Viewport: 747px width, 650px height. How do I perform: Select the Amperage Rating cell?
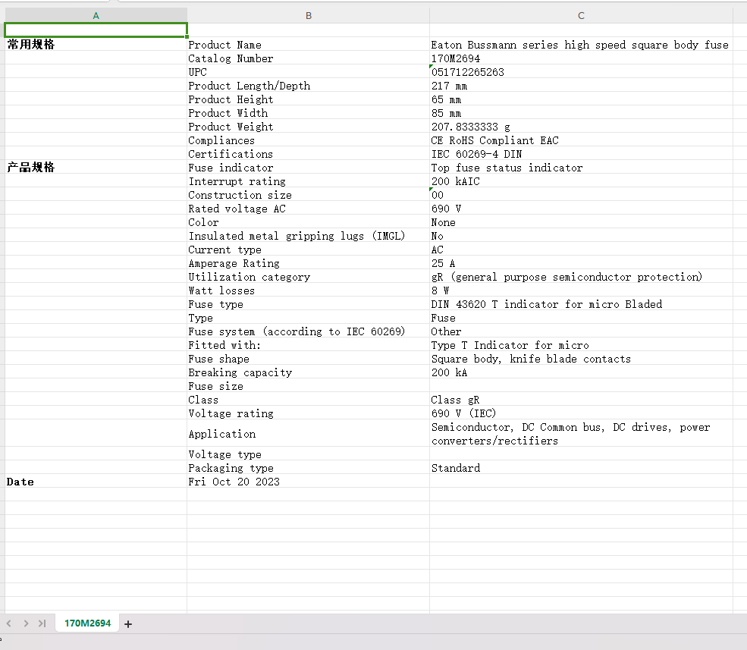308,263
